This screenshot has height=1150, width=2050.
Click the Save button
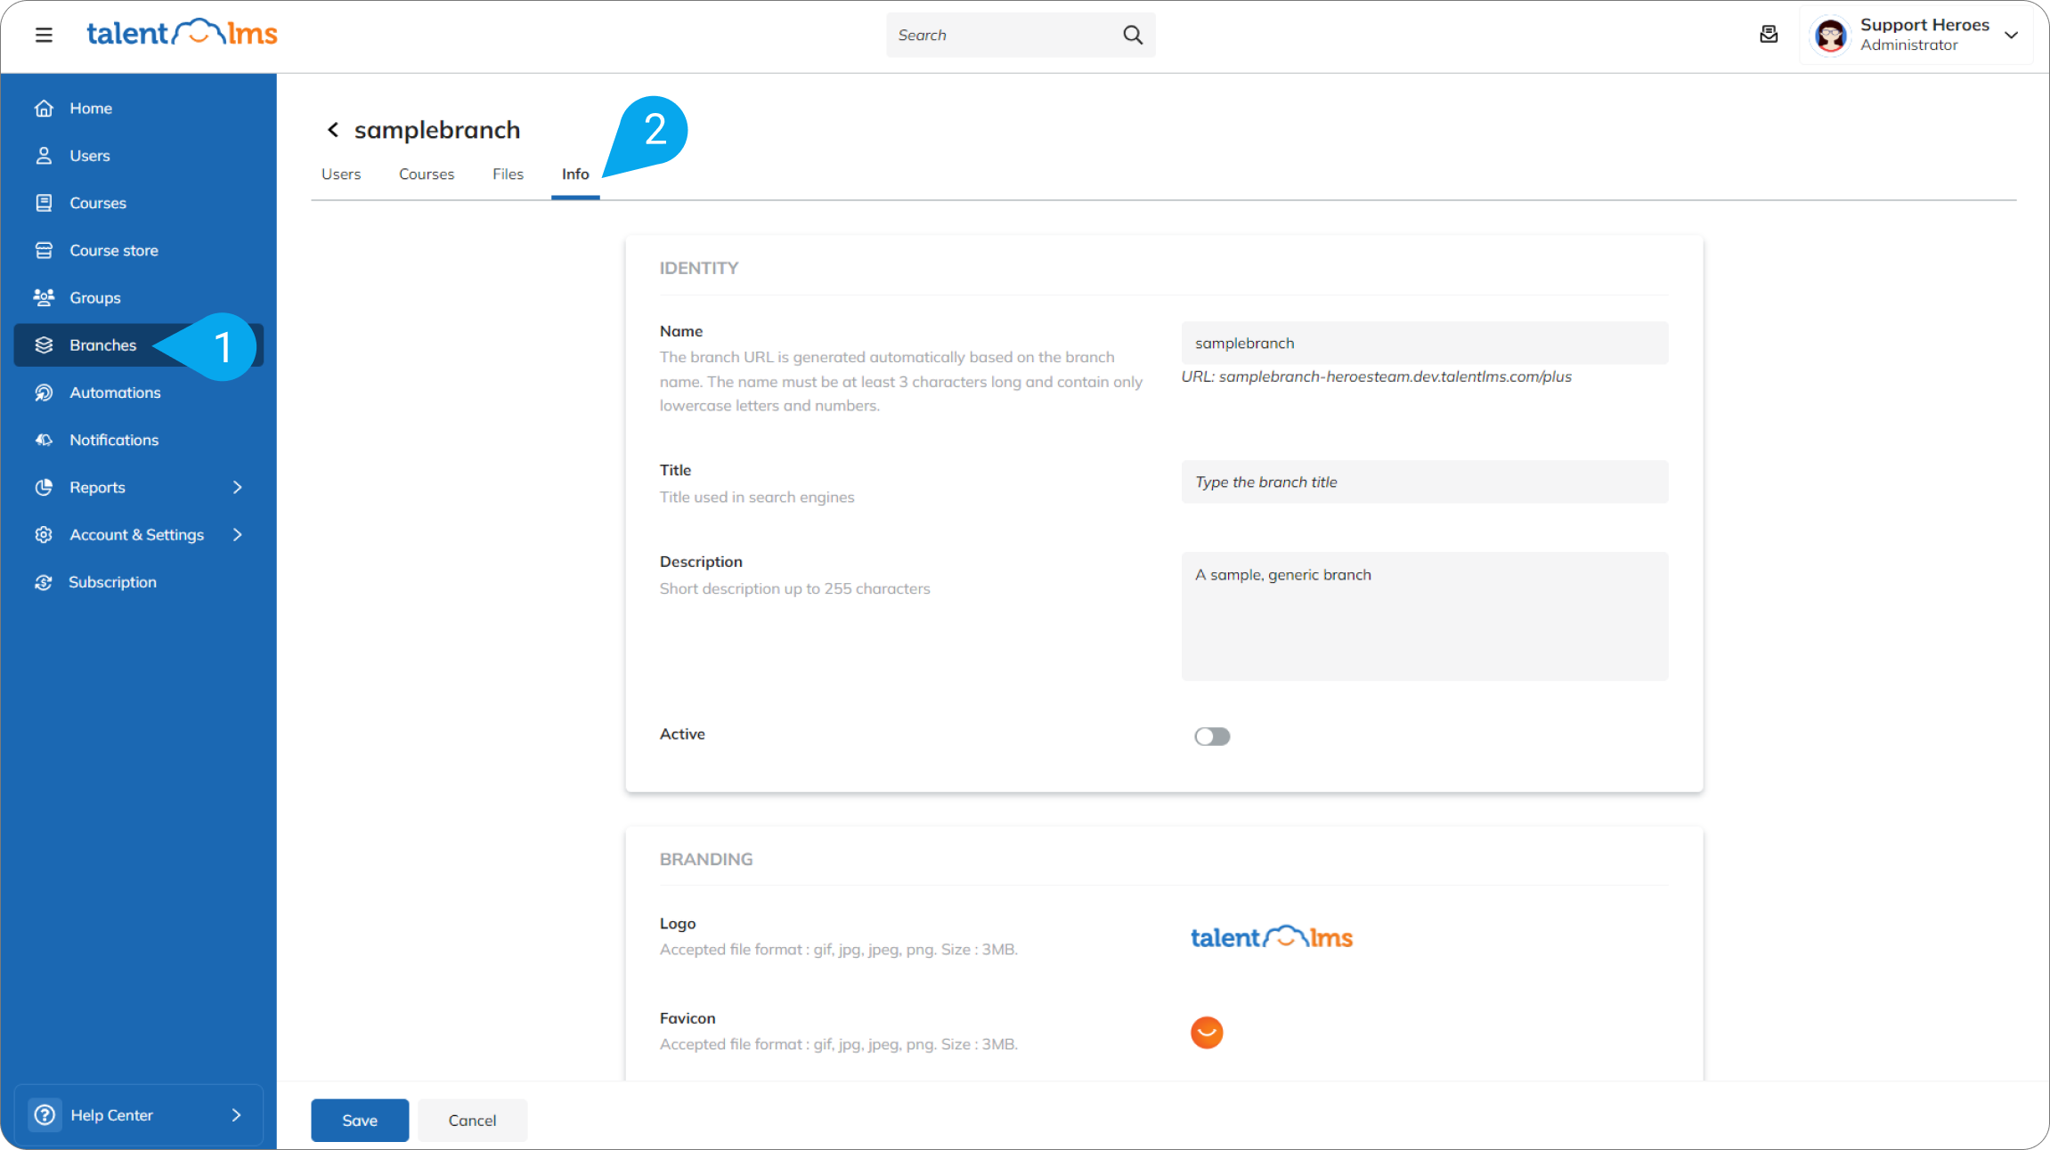(x=360, y=1120)
